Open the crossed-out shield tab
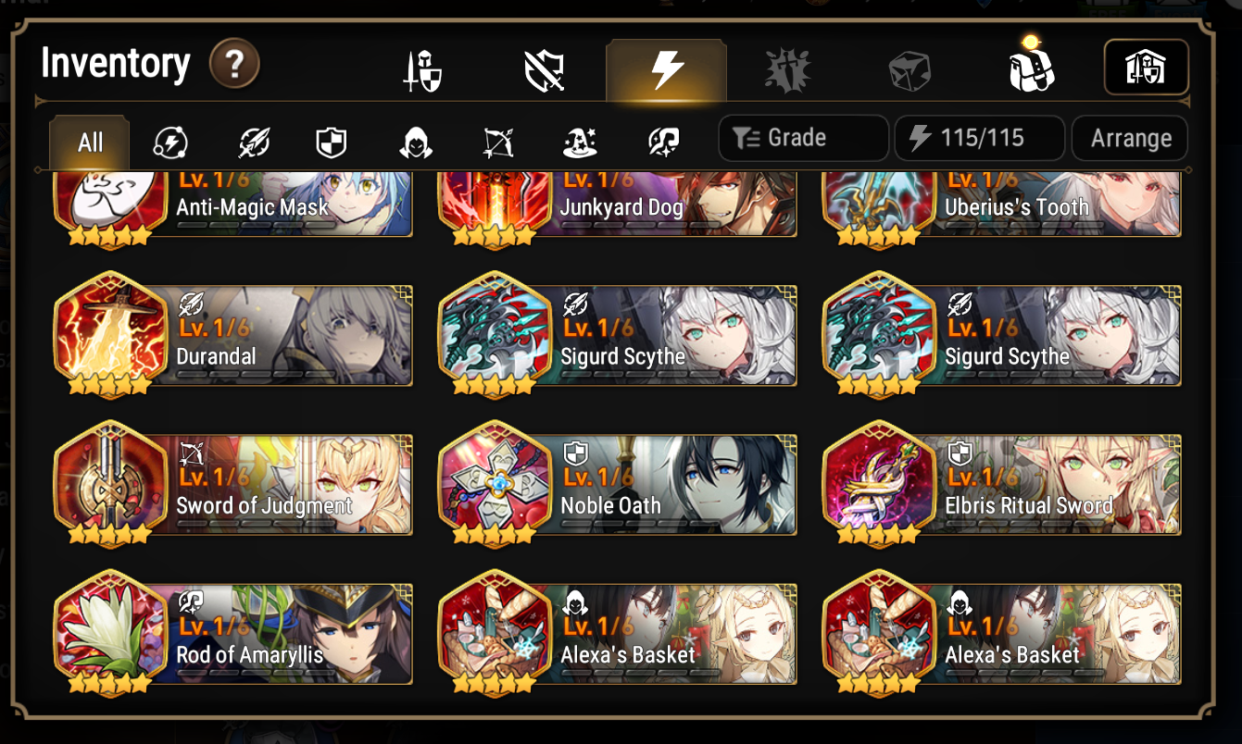 (545, 71)
